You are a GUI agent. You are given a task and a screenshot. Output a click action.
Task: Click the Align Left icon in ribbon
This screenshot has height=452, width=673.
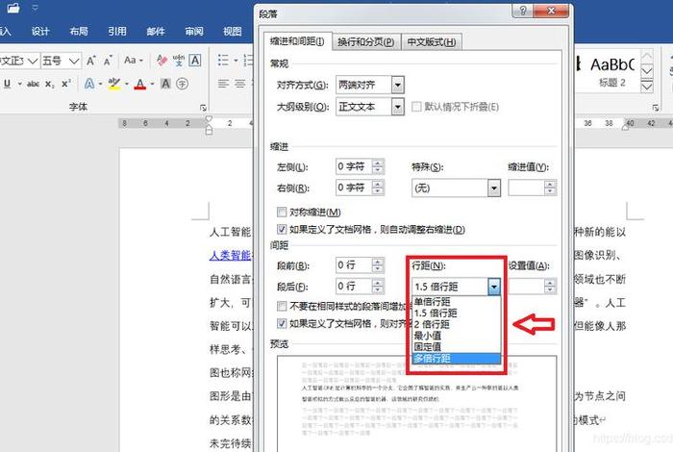pyautogui.click(x=223, y=84)
